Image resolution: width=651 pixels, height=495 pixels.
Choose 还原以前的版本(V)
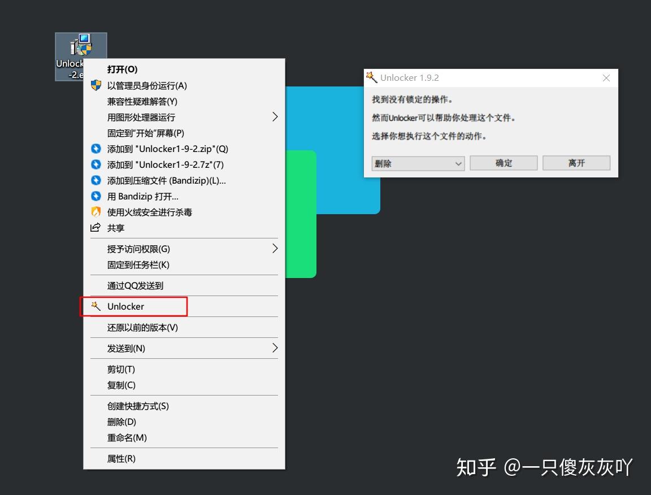click(x=184, y=327)
